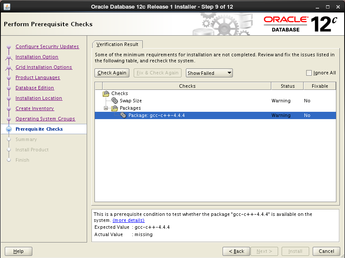This screenshot has height=258, width=345.
Task: Click the Check Again button
Action: (112, 73)
